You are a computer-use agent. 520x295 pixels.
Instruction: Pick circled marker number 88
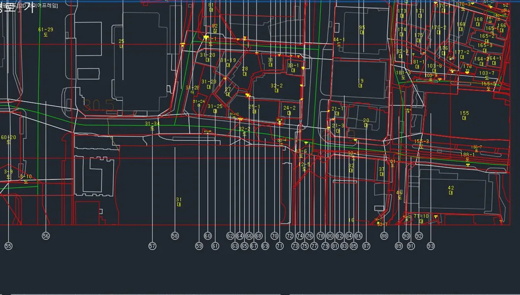(384, 236)
